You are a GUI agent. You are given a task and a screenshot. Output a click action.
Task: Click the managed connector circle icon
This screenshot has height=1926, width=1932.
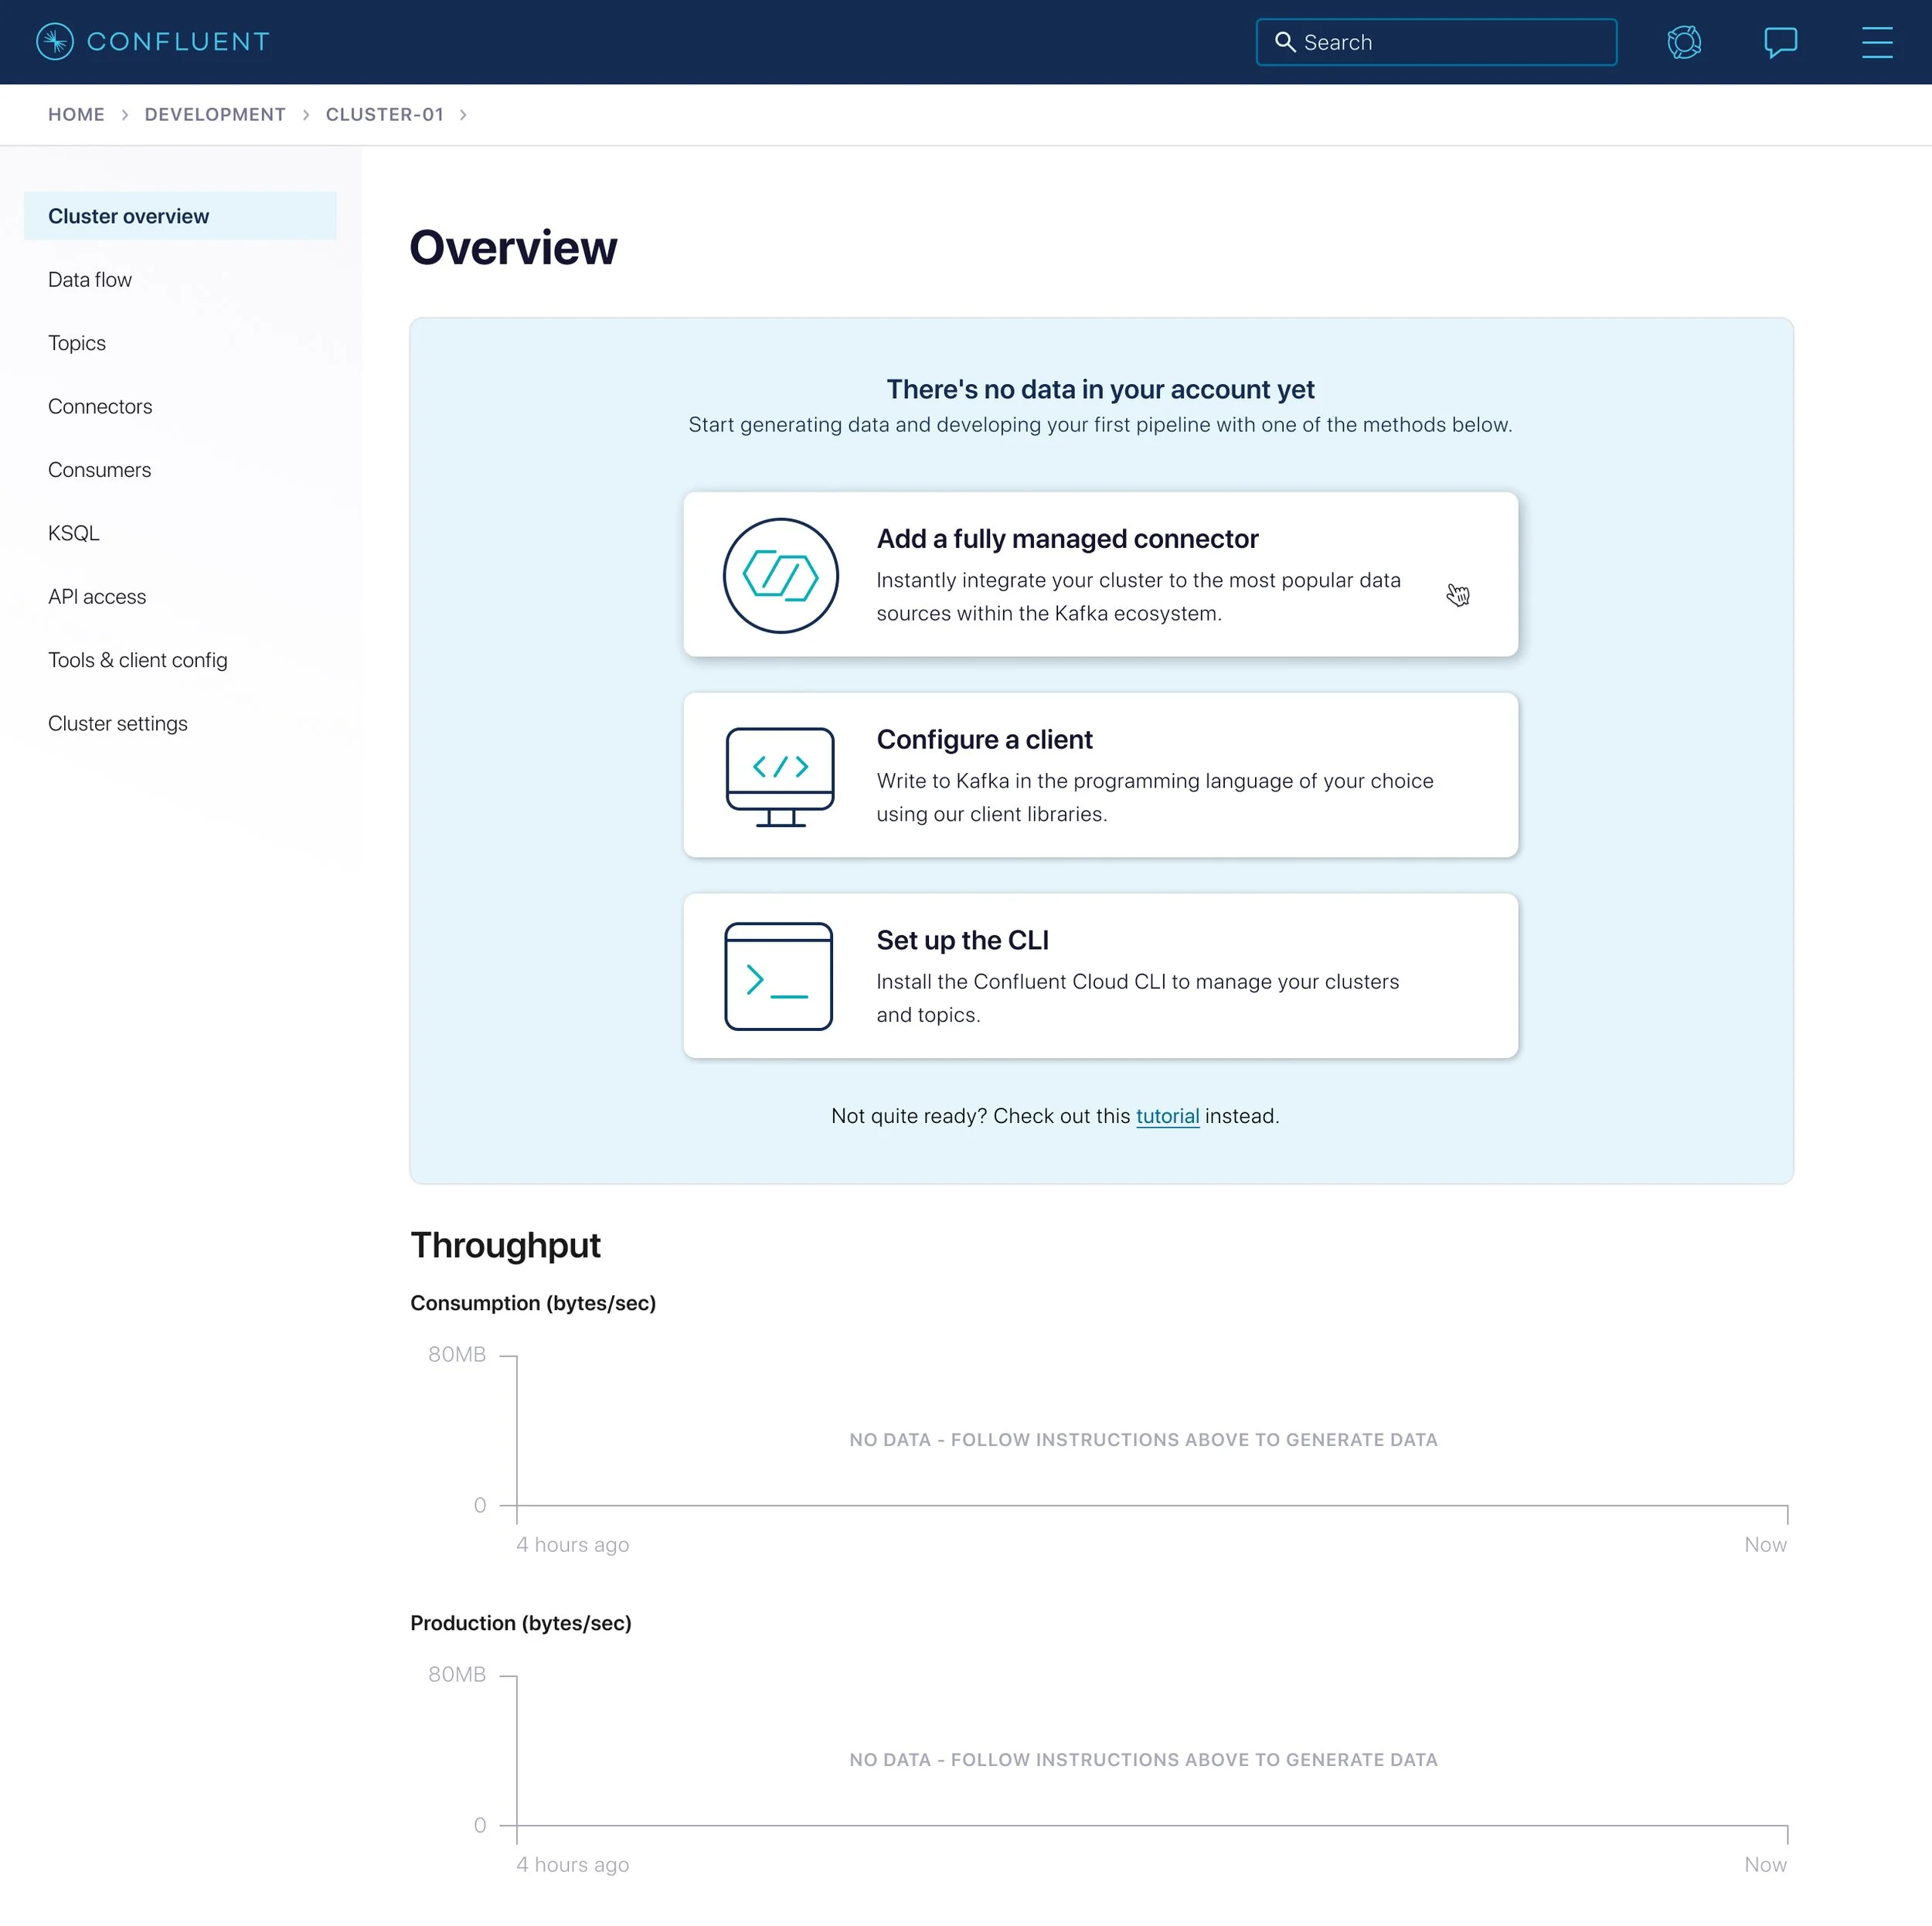click(x=780, y=575)
